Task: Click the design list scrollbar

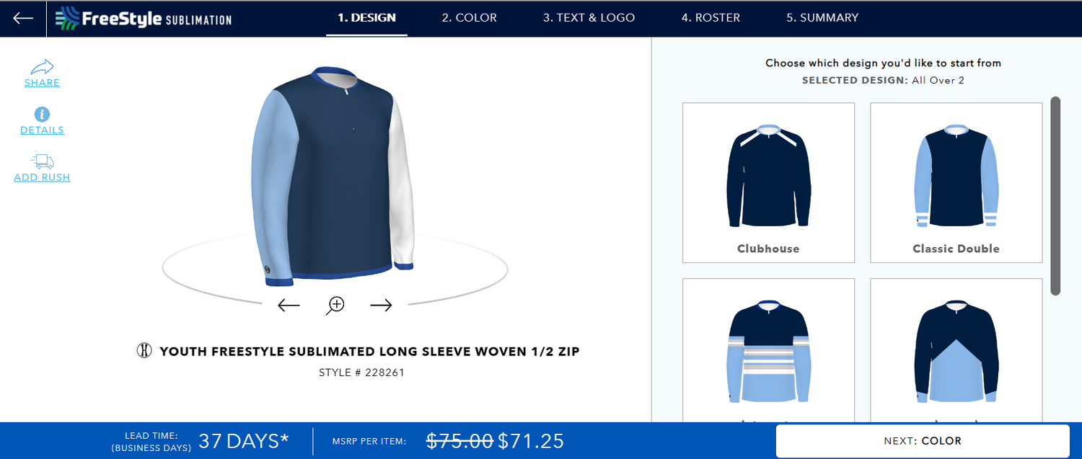Action: pyautogui.click(x=1055, y=196)
